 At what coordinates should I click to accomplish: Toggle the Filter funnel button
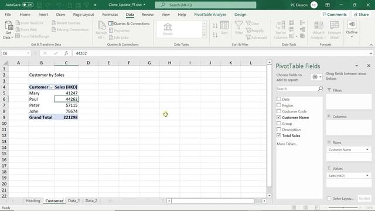point(238,28)
